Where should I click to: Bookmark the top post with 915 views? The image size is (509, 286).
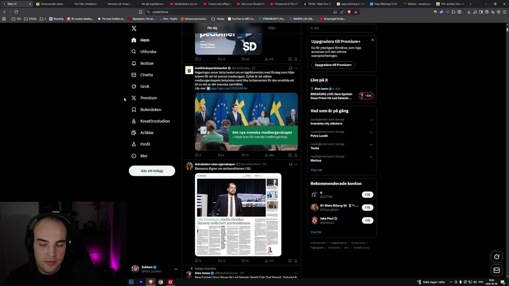(290, 59)
